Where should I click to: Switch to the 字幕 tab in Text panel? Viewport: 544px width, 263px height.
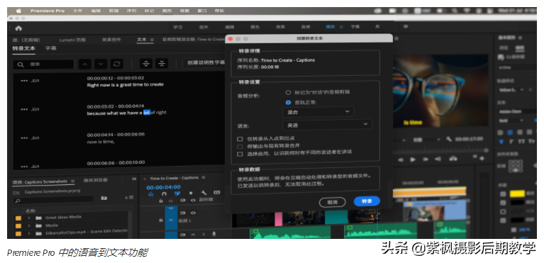[50, 49]
